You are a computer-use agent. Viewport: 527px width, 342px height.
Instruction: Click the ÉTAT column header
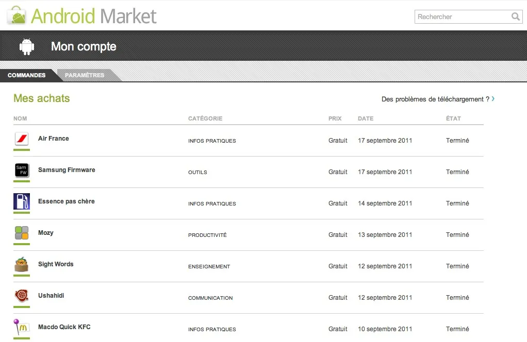pos(453,118)
